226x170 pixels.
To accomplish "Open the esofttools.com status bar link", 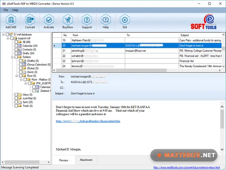I will pyautogui.click(x=186, y=167).
